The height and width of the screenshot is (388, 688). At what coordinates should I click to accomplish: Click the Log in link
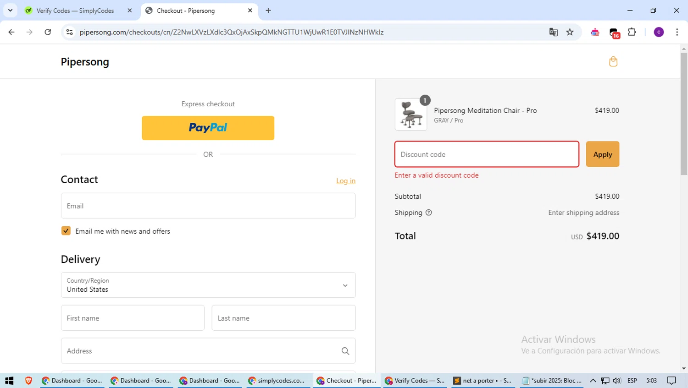click(x=346, y=181)
